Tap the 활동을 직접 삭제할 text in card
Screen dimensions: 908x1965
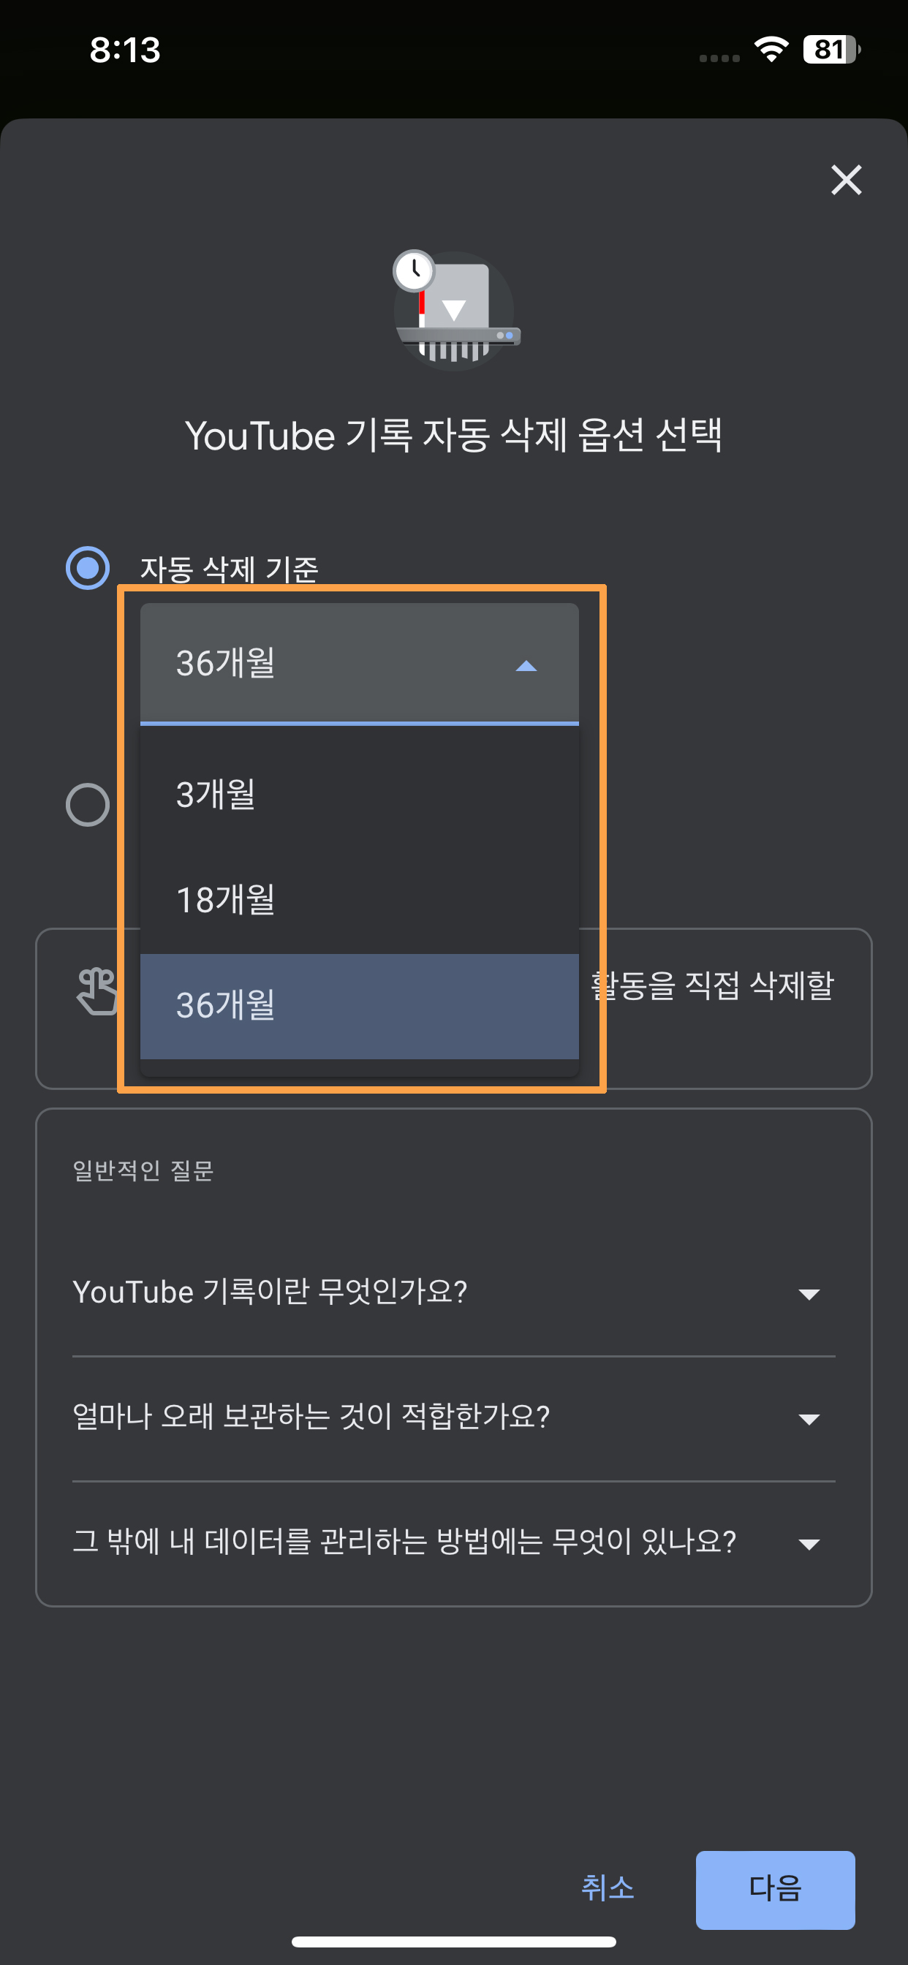click(712, 985)
